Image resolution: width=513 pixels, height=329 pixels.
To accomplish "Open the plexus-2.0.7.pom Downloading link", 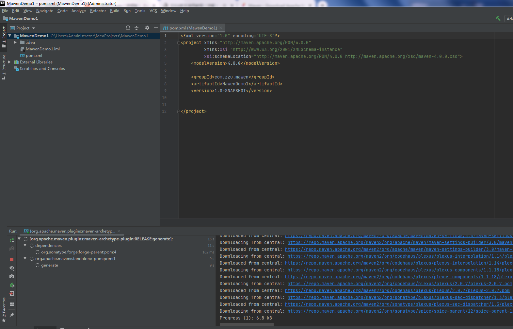I will coord(400,284).
